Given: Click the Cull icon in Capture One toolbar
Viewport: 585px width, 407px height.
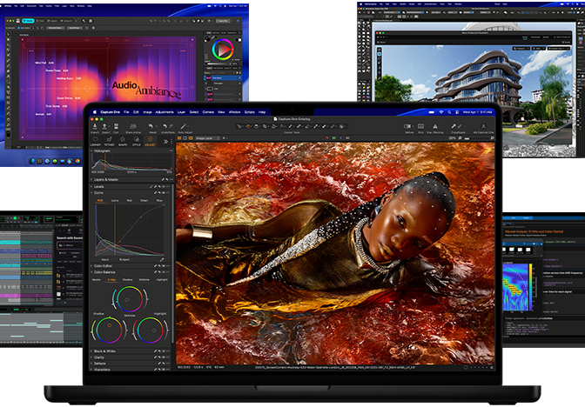Looking at the screenshot, I should click(x=116, y=126).
